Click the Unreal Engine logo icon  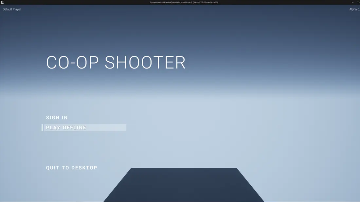click(2, 2)
